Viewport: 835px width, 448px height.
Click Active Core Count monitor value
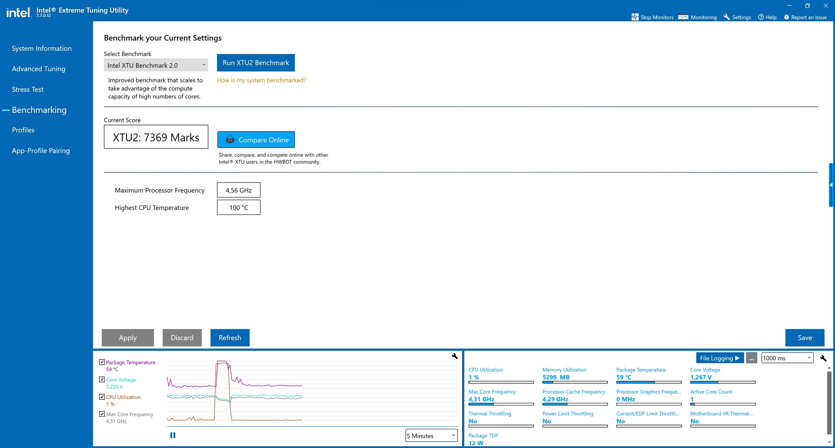click(x=692, y=399)
